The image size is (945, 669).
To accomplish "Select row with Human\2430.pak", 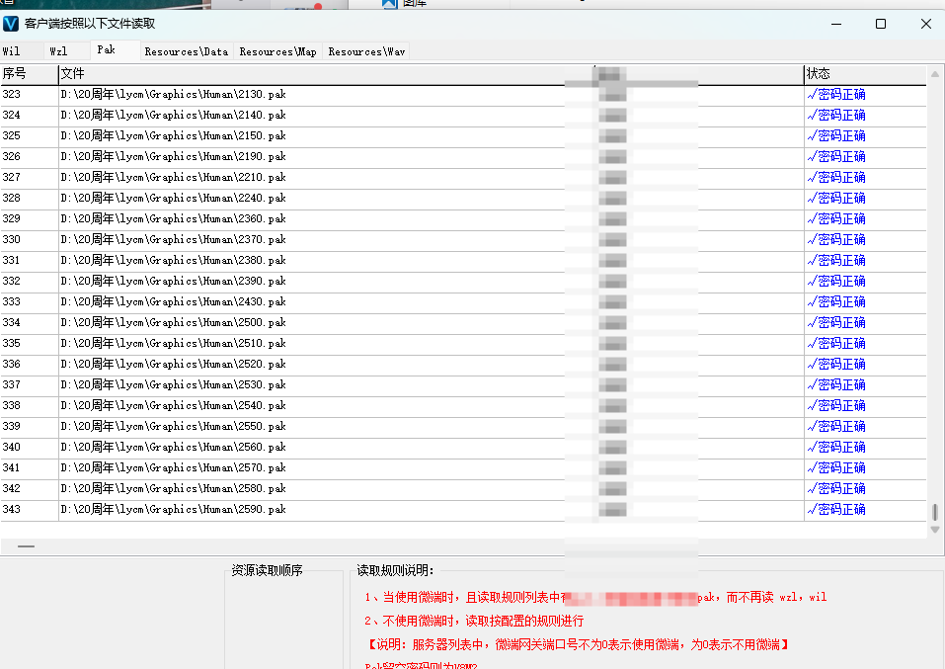I will [x=463, y=302].
